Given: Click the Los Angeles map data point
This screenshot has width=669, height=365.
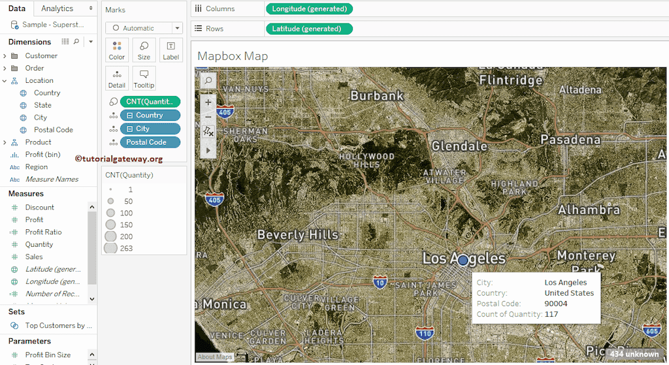Looking at the screenshot, I should (463, 260).
